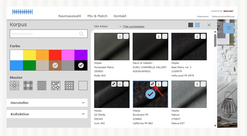Show info for Natura fabric

point(197,84)
